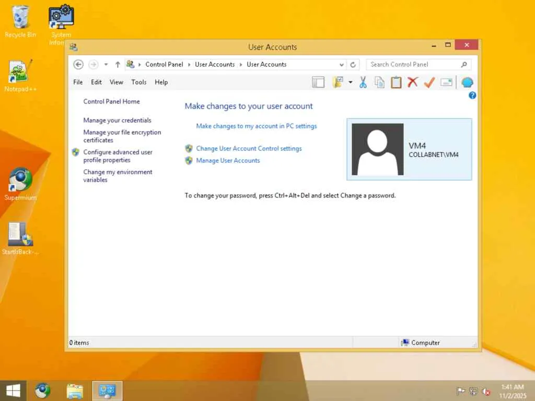Click the folder options toolbar icon
535x401 pixels.
(338, 82)
